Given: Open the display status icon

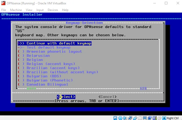Looking at the screenshot, I should (145, 118).
